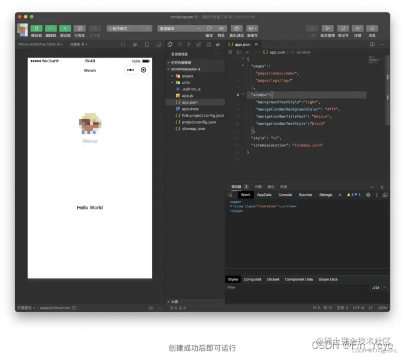Open the extensions icon in the sidebar

point(199,45)
